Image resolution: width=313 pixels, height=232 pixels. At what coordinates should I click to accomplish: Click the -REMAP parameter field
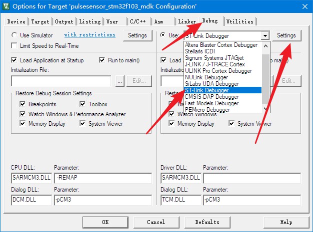103,178
